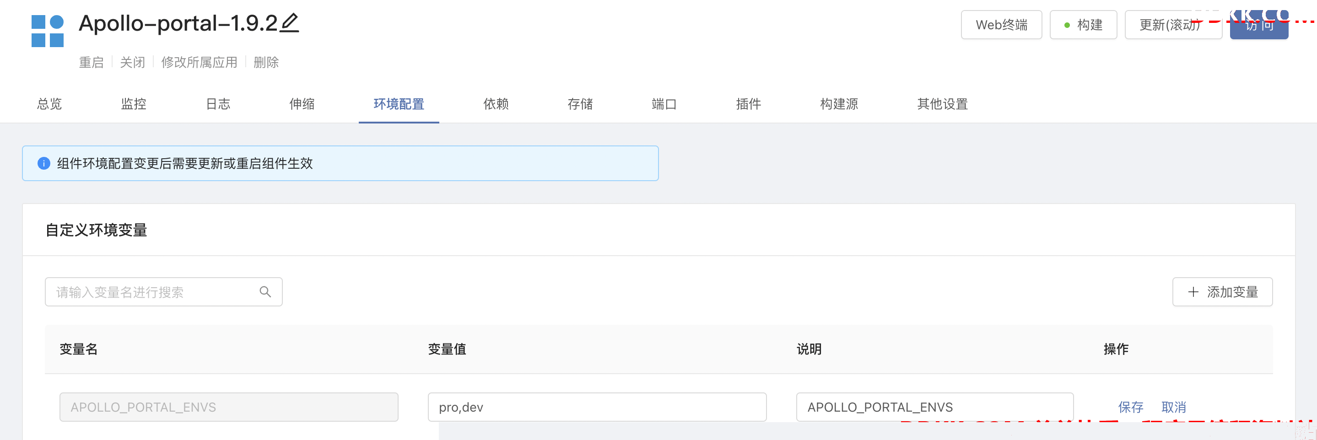Click the 说明 column header
The height and width of the screenshot is (440, 1317).
[x=809, y=349]
